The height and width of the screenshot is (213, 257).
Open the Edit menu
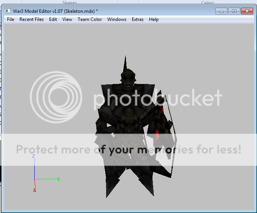coord(53,19)
